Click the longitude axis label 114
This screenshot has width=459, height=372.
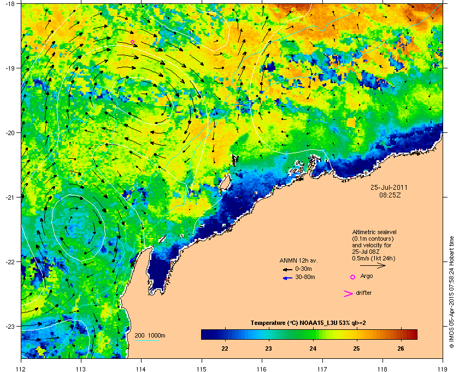pos(142,369)
